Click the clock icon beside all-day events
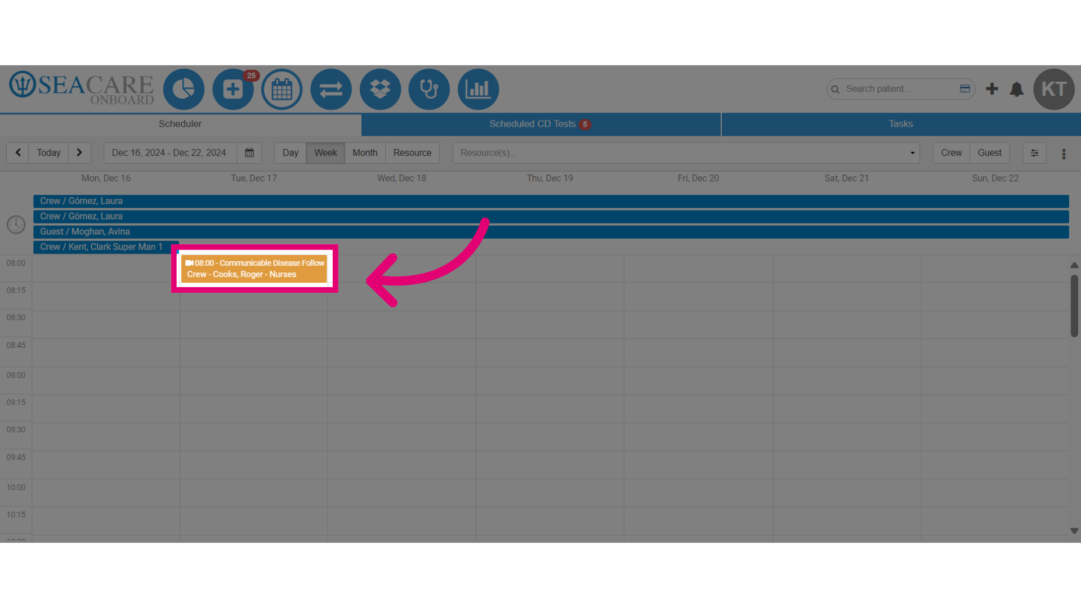1081x608 pixels. [16, 225]
